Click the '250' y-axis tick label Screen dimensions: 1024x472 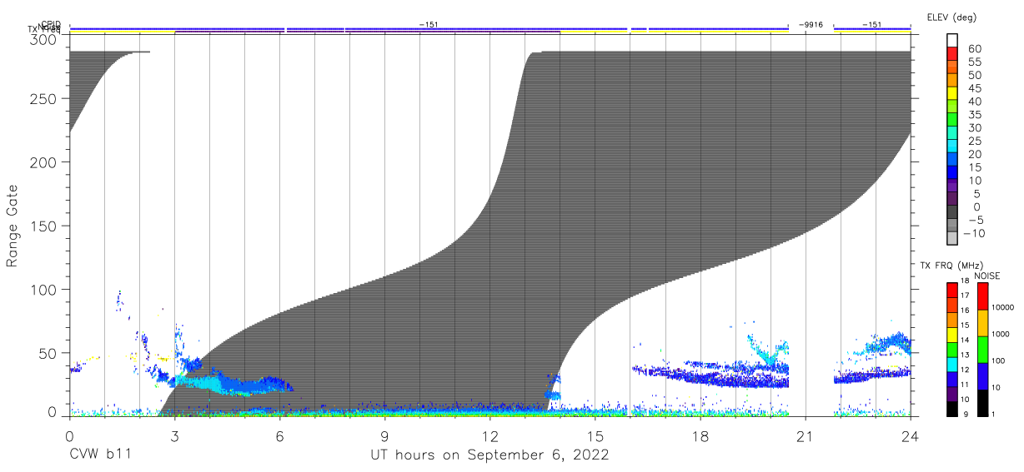45,99
